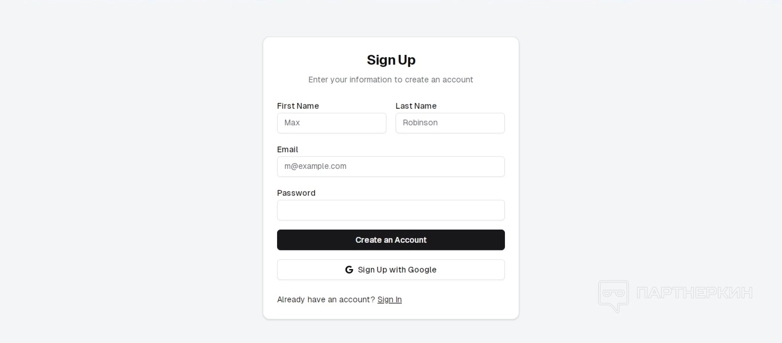
Task: Click the "Already have an account?" text
Action: tap(326, 299)
